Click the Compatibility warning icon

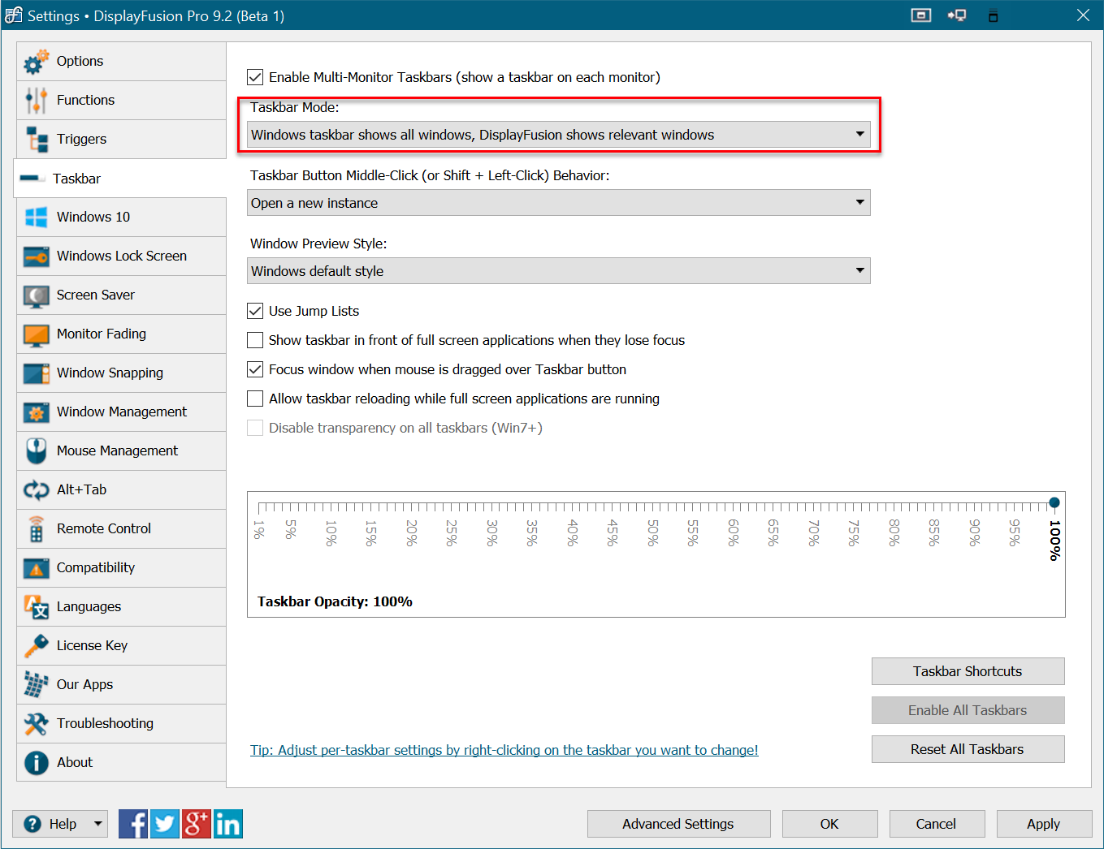pyautogui.click(x=37, y=568)
